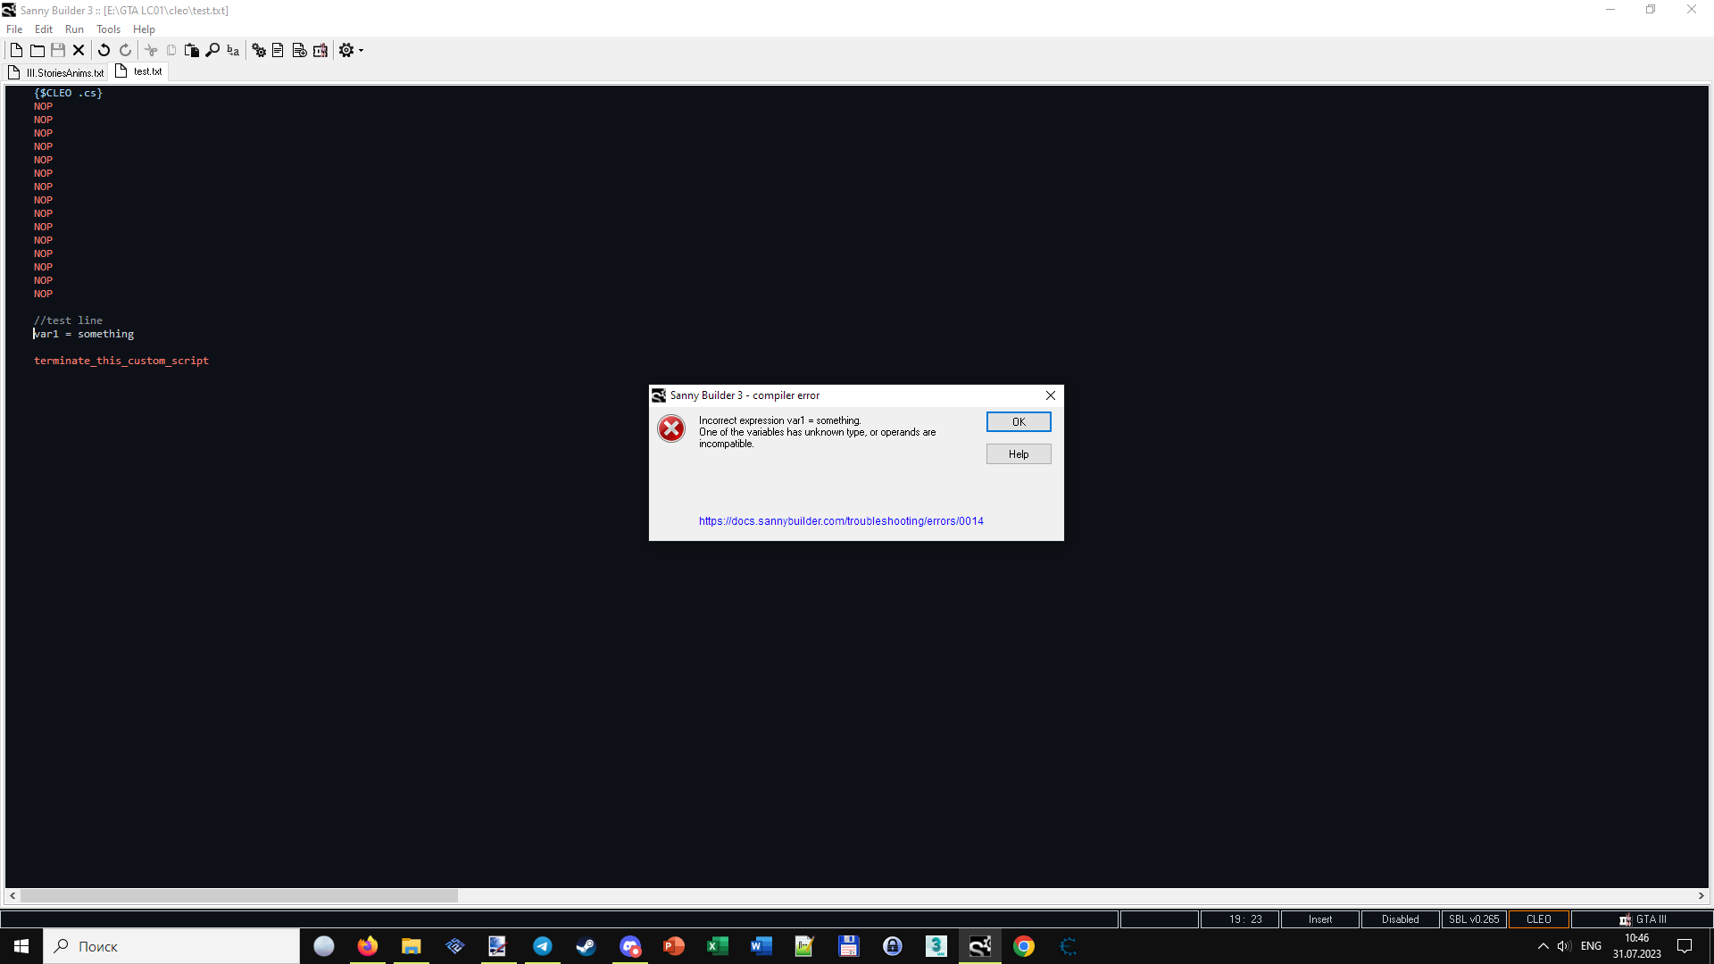The image size is (1714, 964).
Task: Click the Replace text icon
Action: 233,50
